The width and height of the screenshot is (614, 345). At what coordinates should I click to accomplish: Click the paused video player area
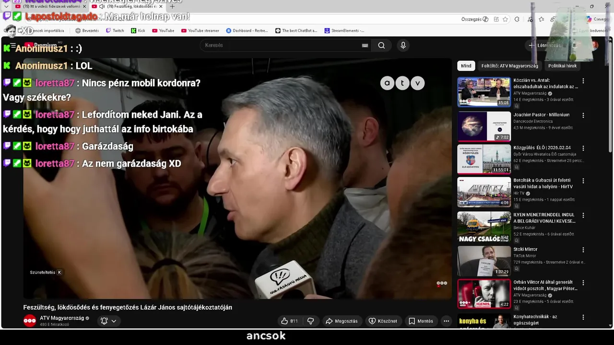coord(237,180)
